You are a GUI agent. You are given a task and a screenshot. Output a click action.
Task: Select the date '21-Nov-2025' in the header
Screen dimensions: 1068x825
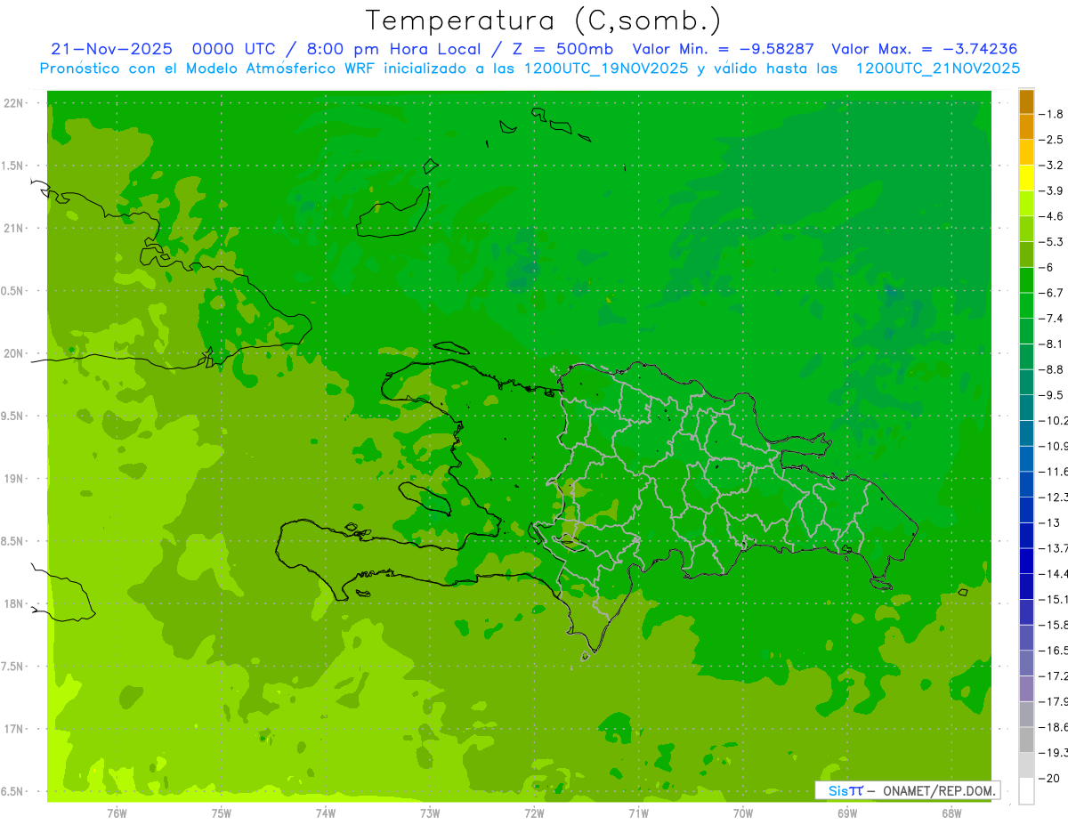click(x=111, y=49)
